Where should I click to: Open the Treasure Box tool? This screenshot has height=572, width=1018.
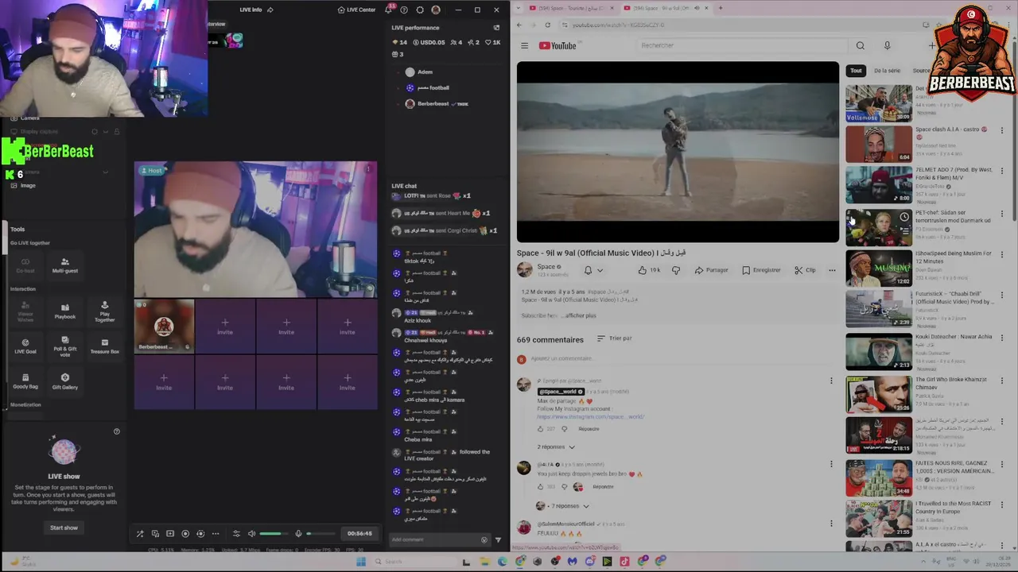pos(104,346)
